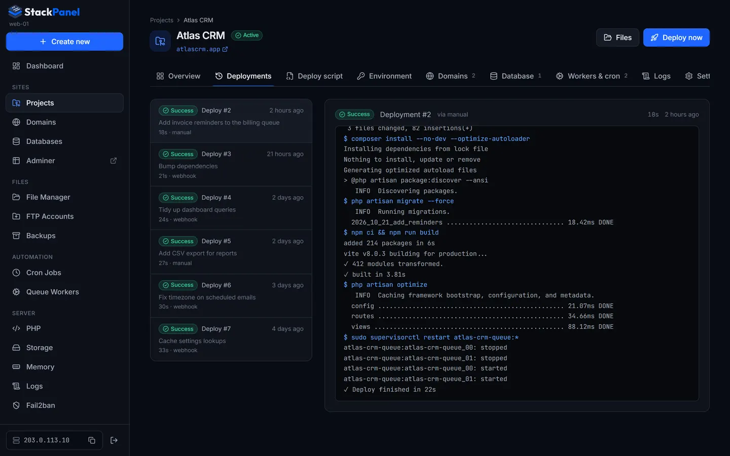
Task: Select the Deployments tab
Action: tap(243, 76)
